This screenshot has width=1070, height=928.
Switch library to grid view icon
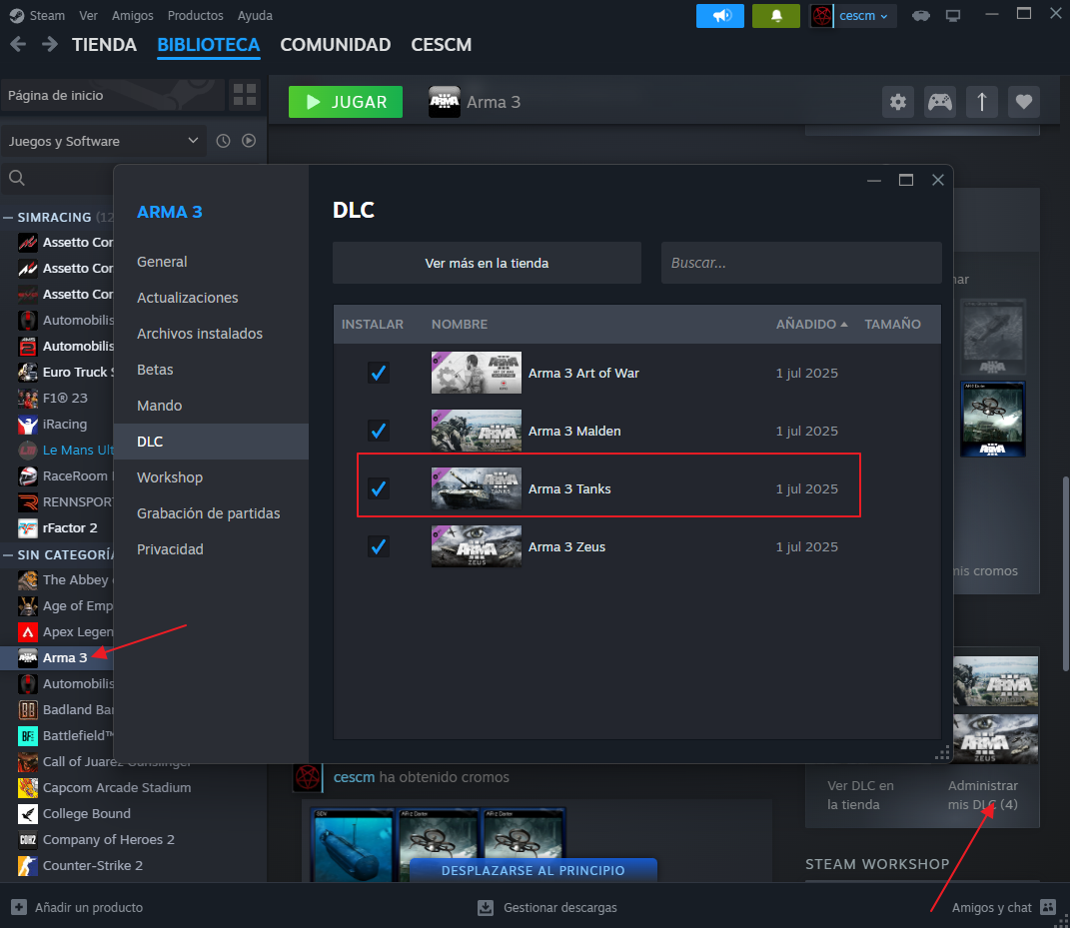[245, 95]
